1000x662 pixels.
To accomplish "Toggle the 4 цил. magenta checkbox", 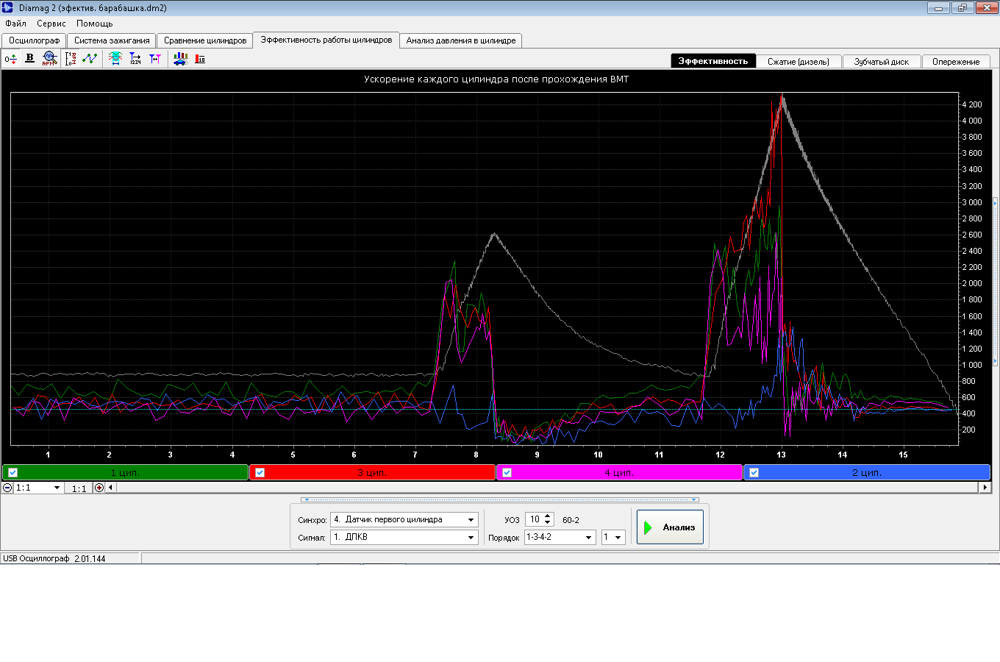I will point(507,473).
